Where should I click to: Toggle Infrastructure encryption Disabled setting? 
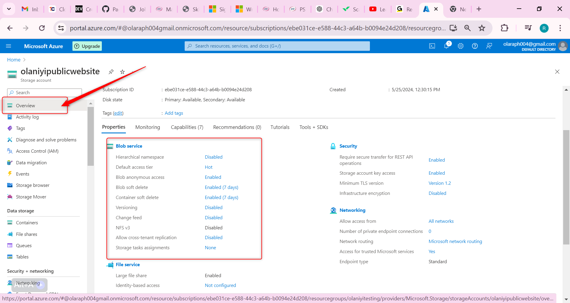pyautogui.click(x=437, y=193)
